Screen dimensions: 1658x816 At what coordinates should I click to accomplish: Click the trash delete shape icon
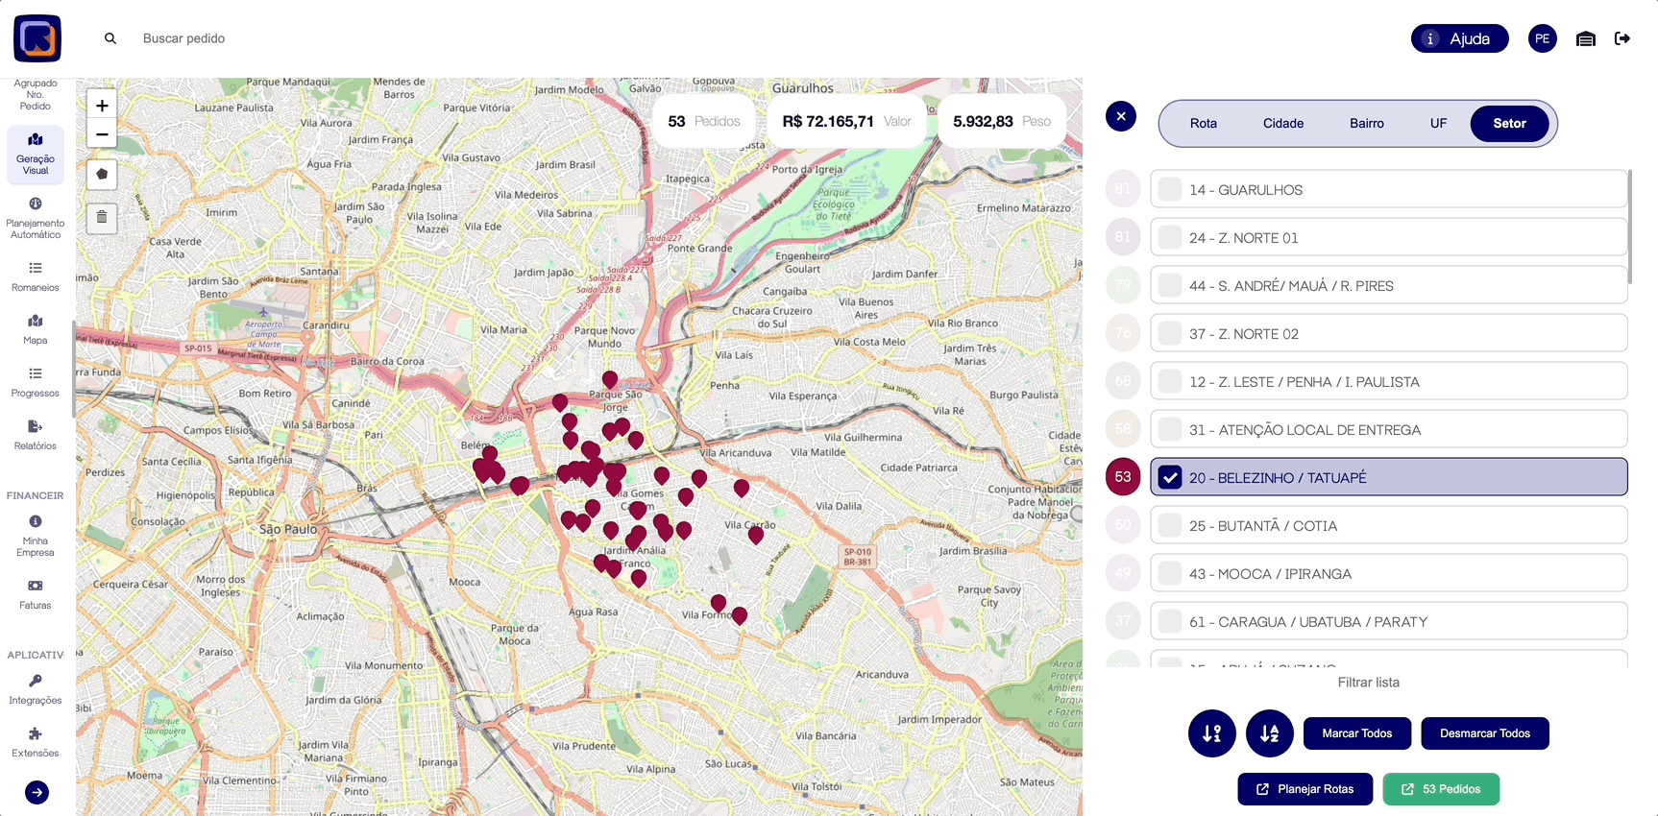point(102,218)
